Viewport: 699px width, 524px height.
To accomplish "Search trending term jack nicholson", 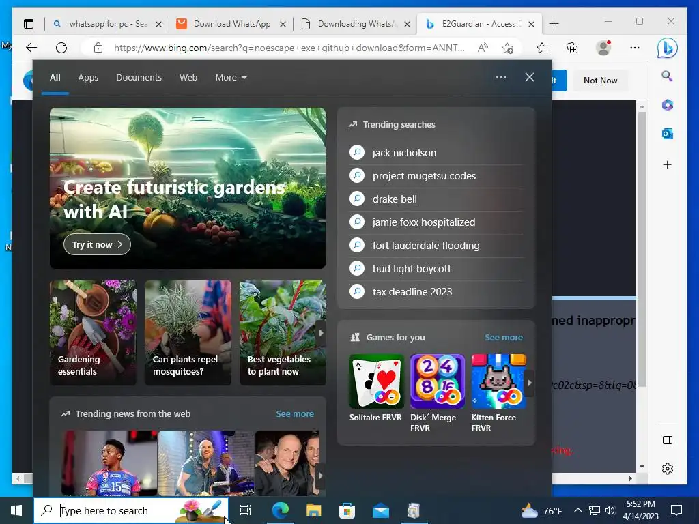I will tap(436, 153).
